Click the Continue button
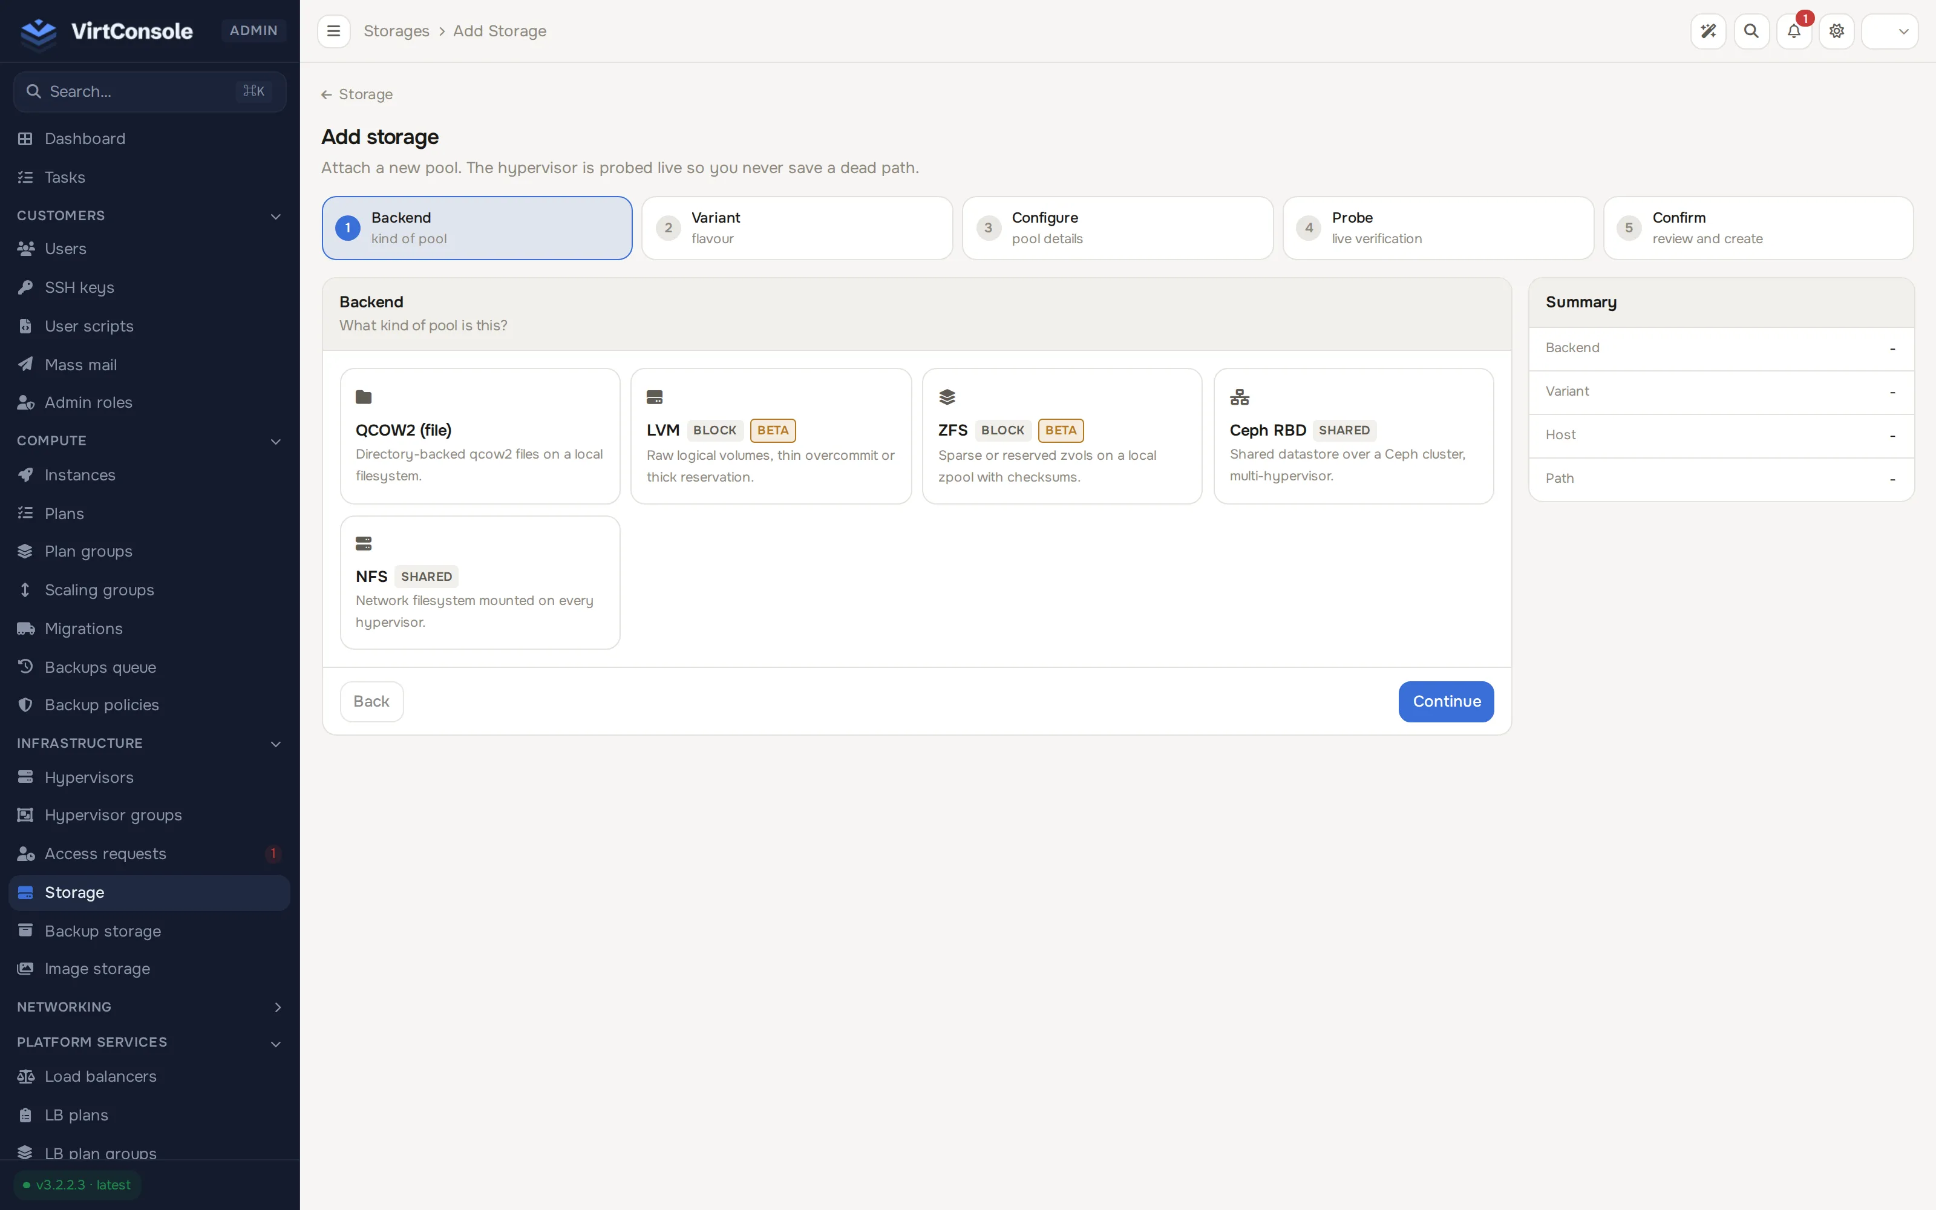The height and width of the screenshot is (1210, 1936). pos(1447,701)
